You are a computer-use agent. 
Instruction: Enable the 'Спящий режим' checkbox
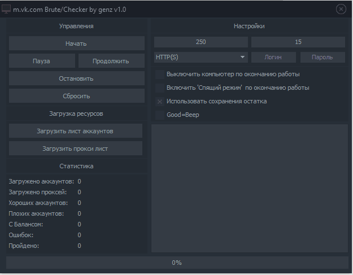click(160, 88)
